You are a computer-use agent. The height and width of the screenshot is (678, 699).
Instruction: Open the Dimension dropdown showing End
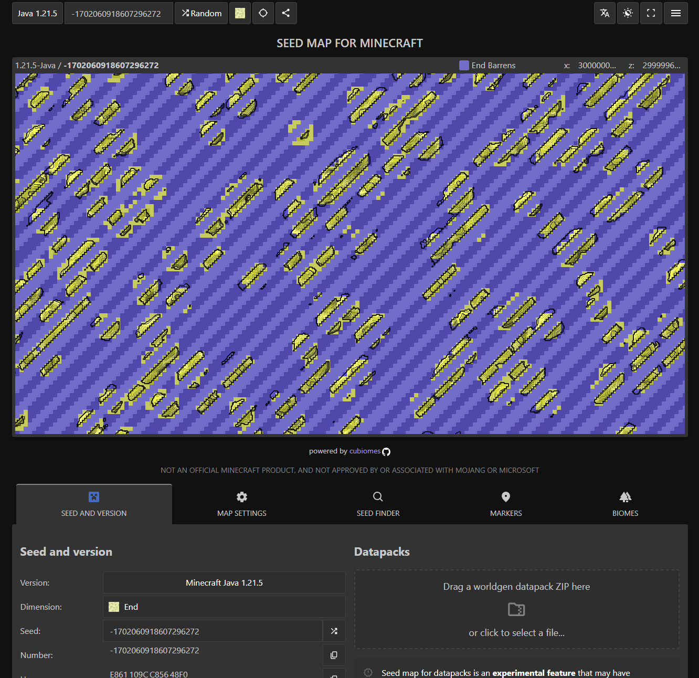(x=224, y=607)
